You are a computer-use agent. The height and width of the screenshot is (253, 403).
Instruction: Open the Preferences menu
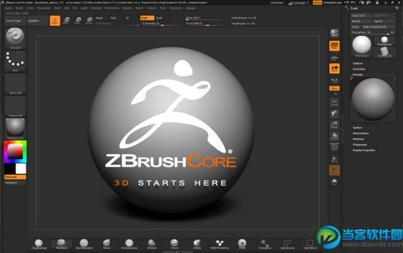[112, 8]
